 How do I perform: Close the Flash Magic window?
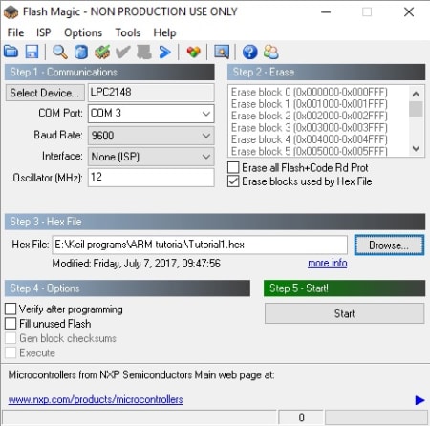click(x=409, y=12)
